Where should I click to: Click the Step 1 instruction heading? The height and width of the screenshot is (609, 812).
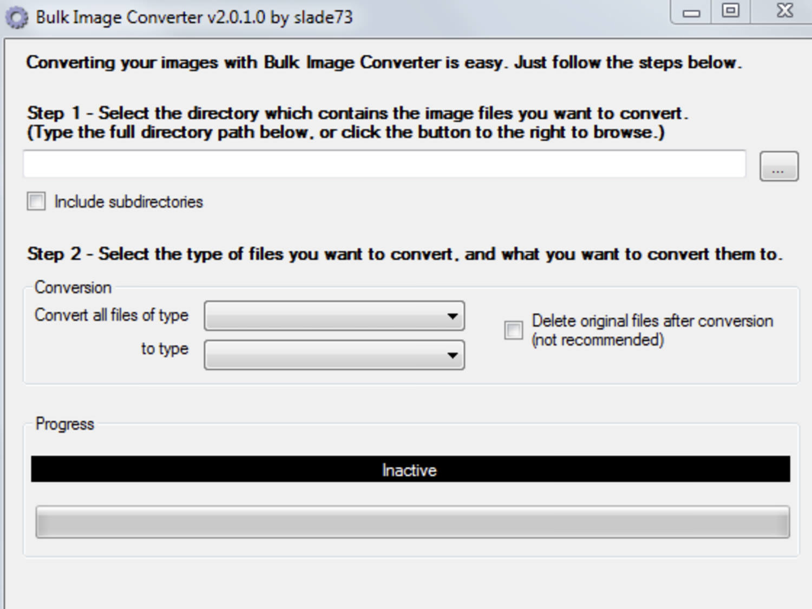coord(357,122)
